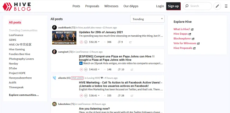Select All posts in the sidebar
The width and height of the screenshot is (230, 113).
tap(15, 22)
